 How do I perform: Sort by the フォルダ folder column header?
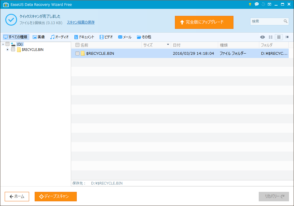267,45
